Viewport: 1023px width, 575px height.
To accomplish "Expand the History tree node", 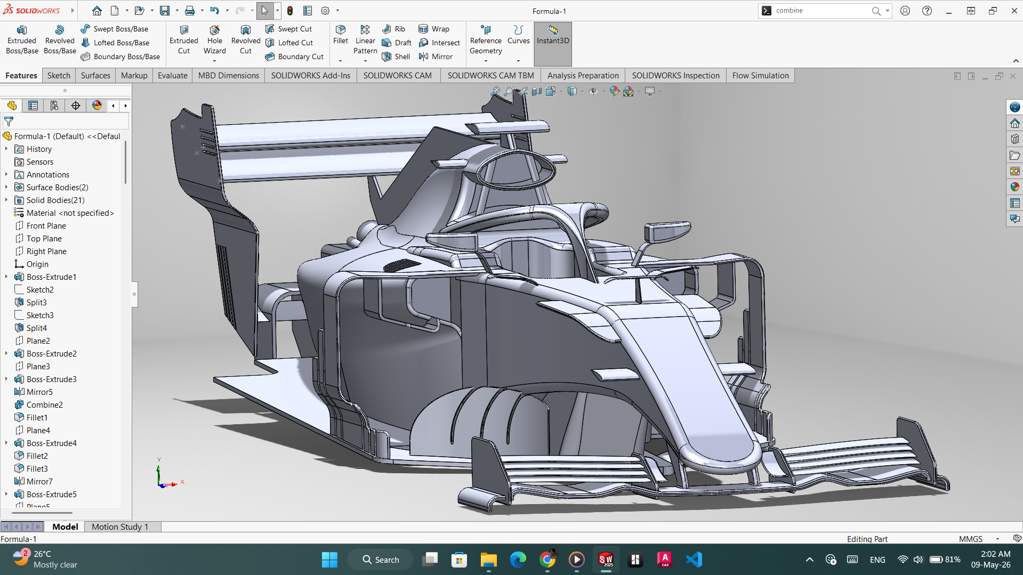I will tap(6, 149).
